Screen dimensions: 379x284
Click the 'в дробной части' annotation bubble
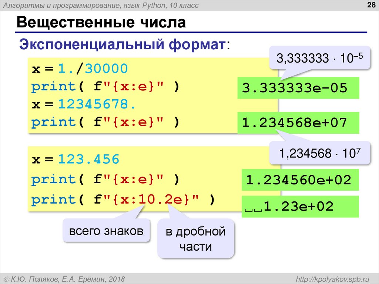tap(196, 239)
